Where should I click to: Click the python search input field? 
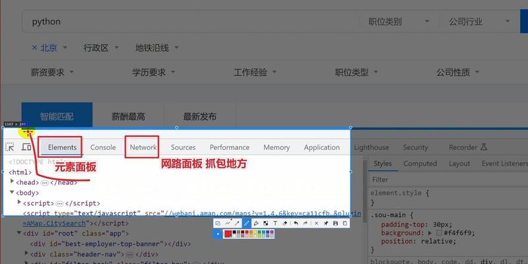(x=190, y=22)
